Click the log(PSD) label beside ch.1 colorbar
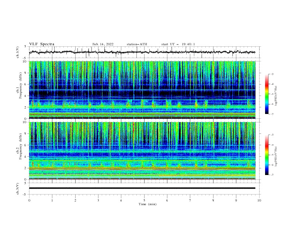 276,96
